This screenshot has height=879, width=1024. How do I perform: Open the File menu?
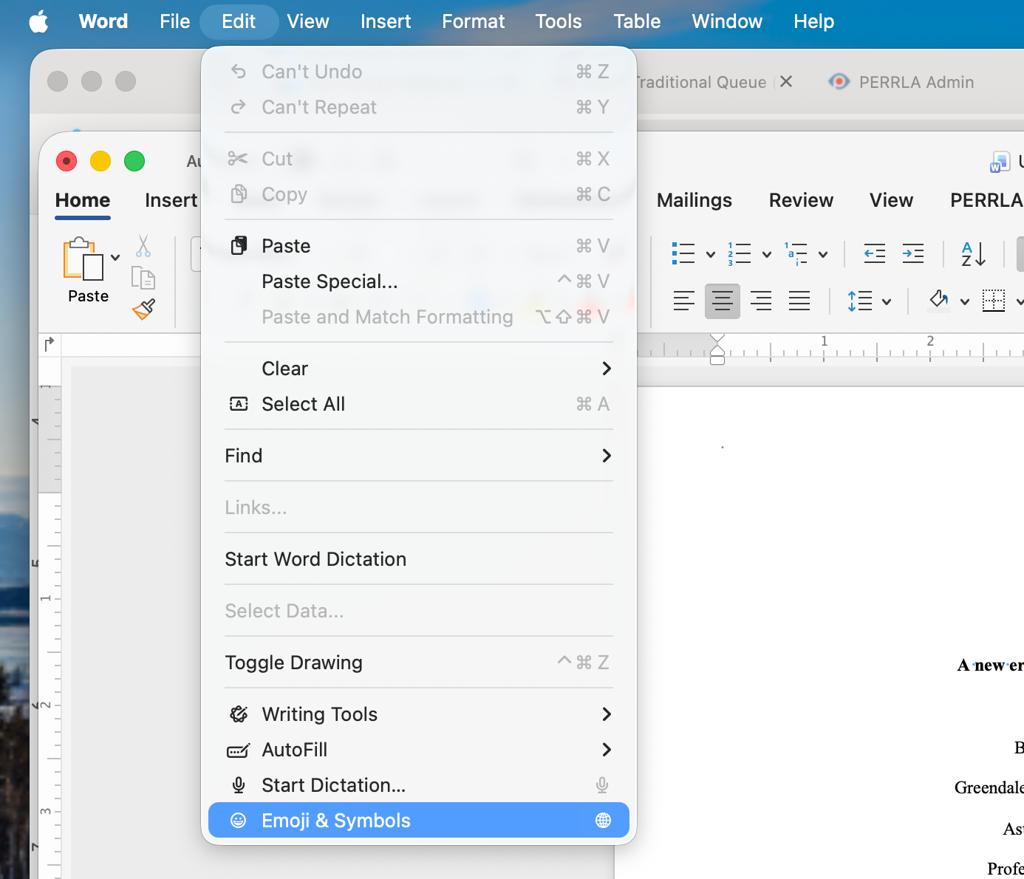(x=175, y=21)
